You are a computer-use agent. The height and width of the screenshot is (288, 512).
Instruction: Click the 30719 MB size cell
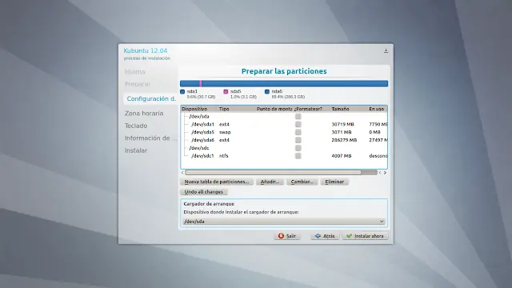tap(342, 124)
